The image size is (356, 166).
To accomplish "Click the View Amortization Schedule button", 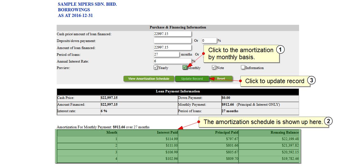I will tap(149, 79).
